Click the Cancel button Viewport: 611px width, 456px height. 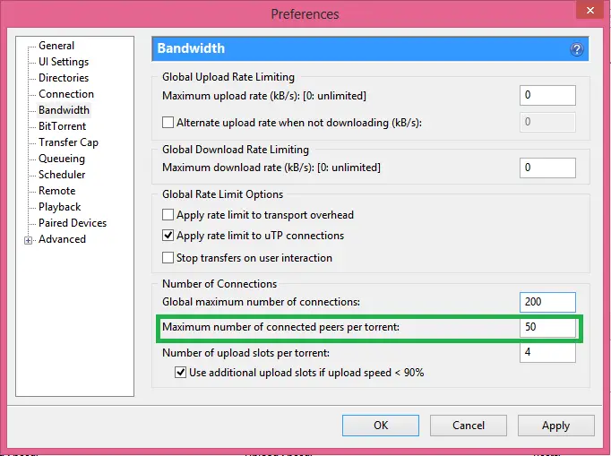point(469,426)
